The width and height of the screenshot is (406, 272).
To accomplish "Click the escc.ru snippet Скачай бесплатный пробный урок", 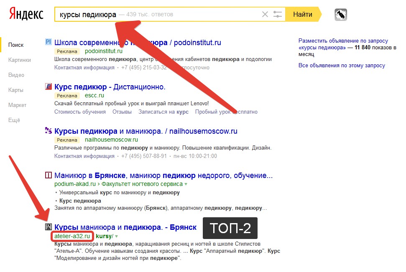I will tap(132, 103).
